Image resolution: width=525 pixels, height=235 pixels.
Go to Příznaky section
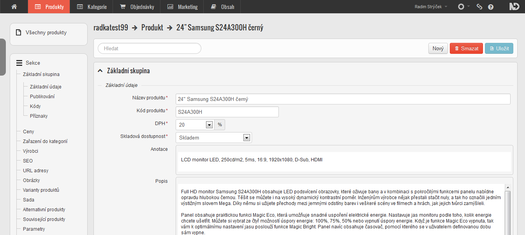(39, 116)
